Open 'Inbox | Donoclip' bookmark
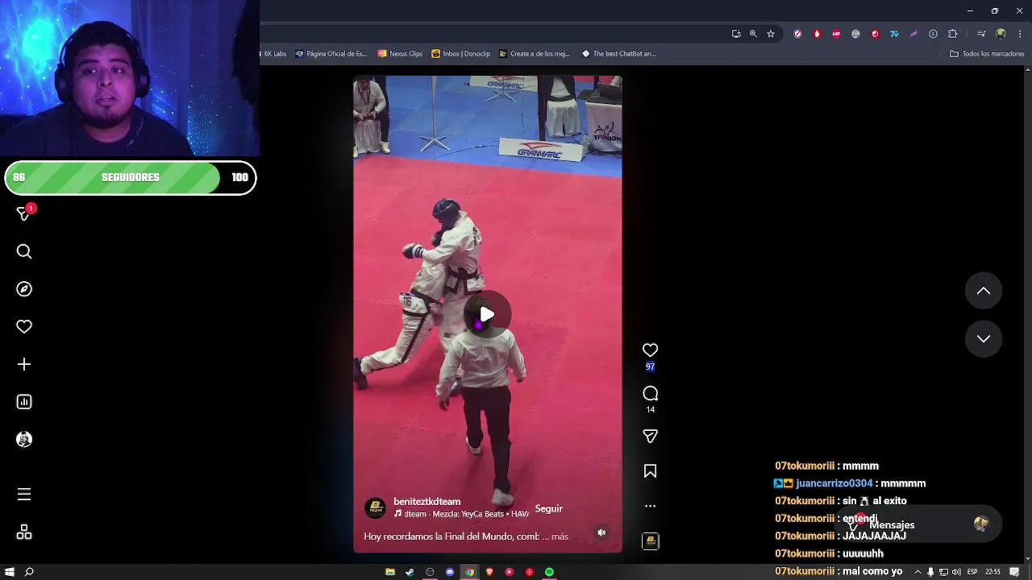The image size is (1032, 580). coord(461,54)
